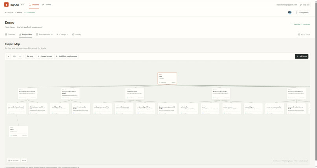Click Fit to screen
Viewport: 317px width, 168px height.
(x=13, y=160)
